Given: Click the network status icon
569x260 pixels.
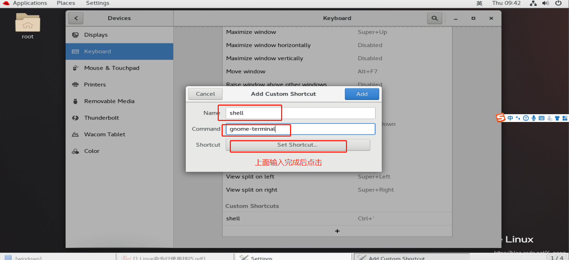Looking at the screenshot, I should [x=533, y=3].
